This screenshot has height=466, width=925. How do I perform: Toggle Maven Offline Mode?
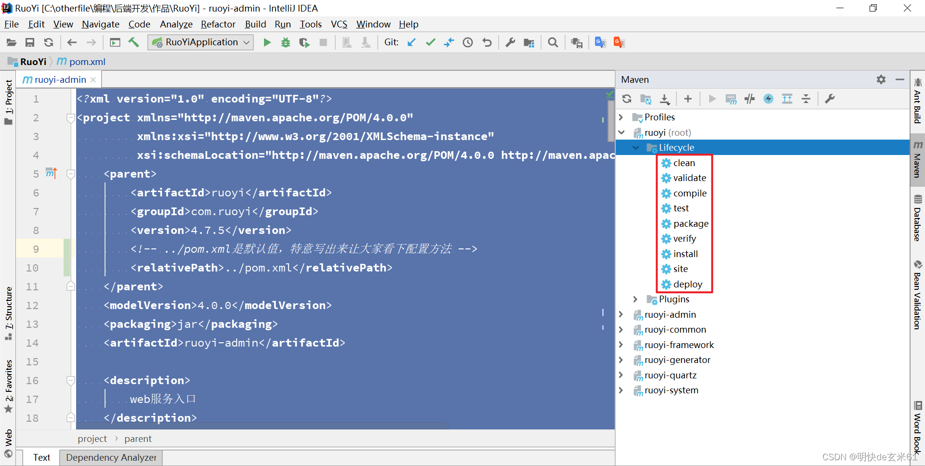(x=750, y=99)
